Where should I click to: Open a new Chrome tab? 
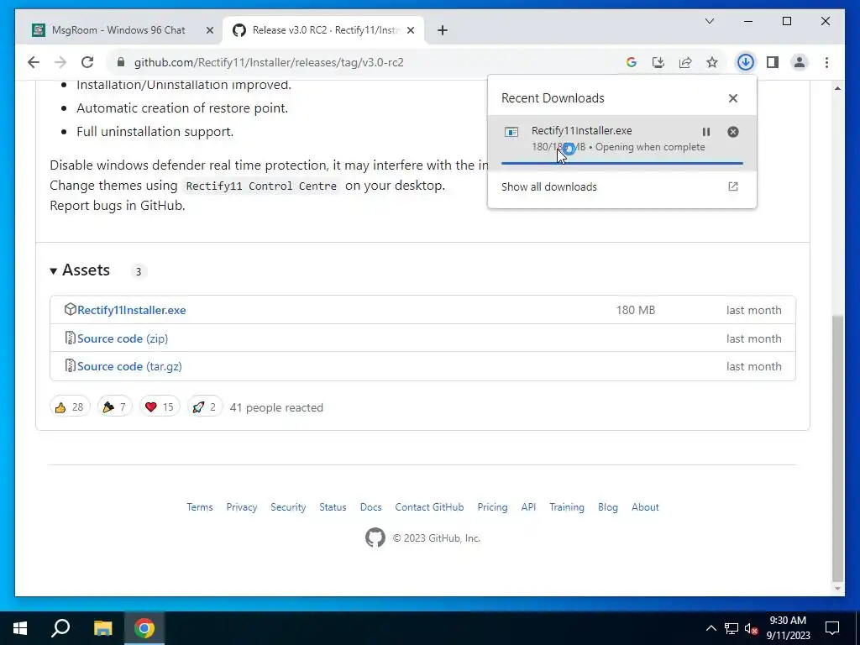pos(443,30)
